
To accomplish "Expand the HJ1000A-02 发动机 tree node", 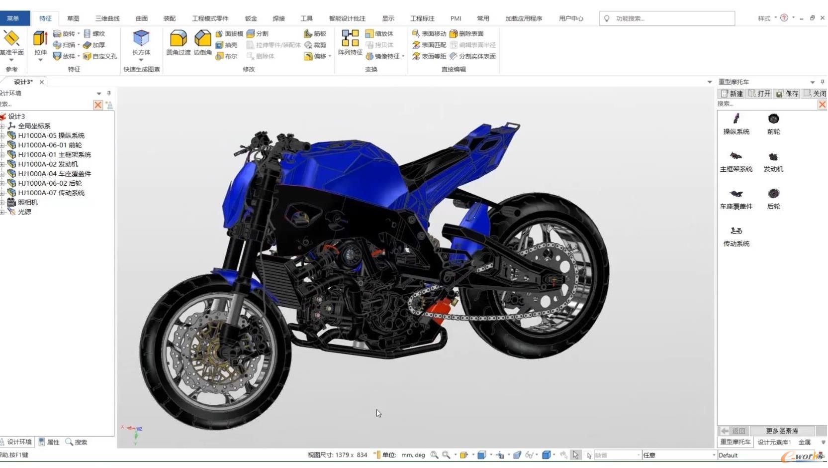I will [2, 164].
